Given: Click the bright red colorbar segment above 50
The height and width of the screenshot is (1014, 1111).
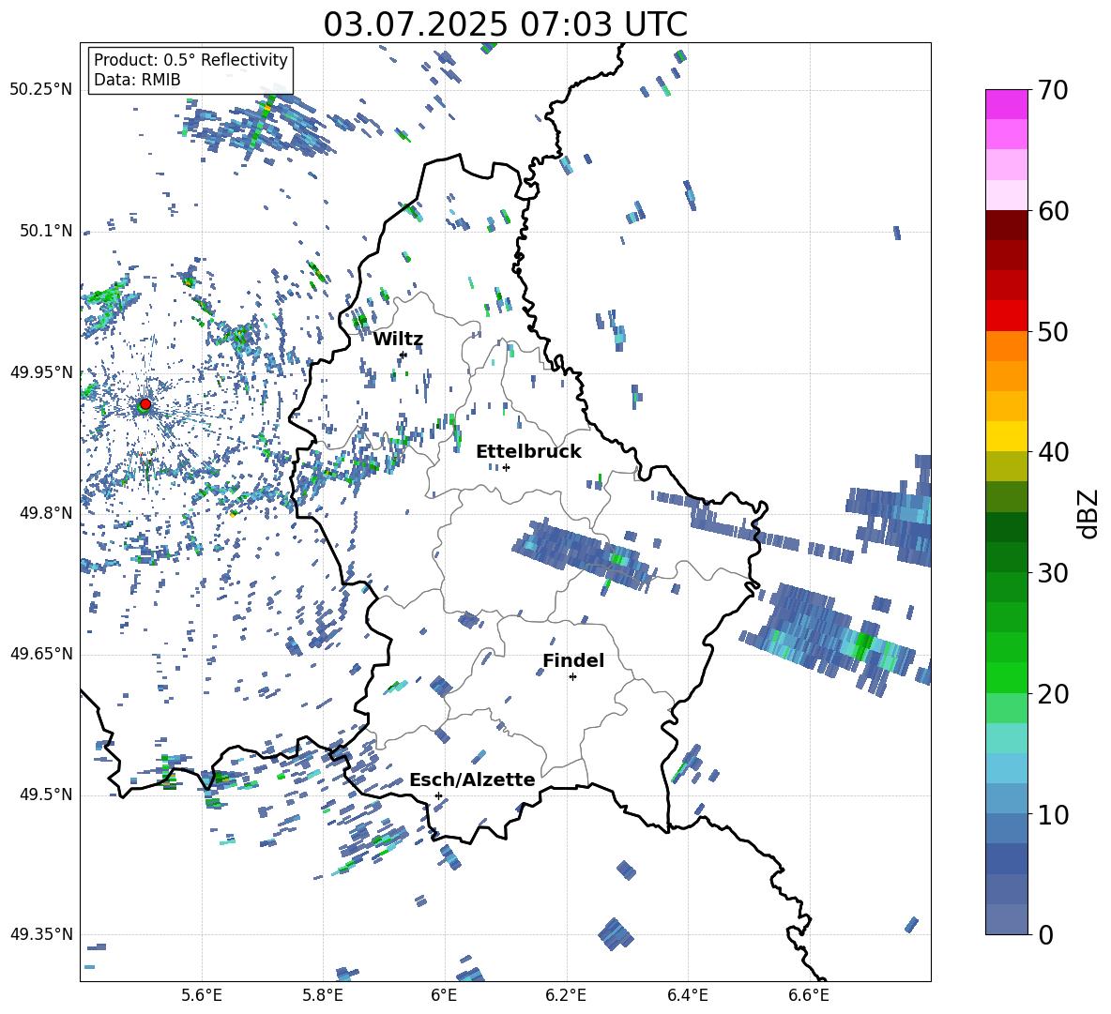Looking at the screenshot, I should 1006,316.
